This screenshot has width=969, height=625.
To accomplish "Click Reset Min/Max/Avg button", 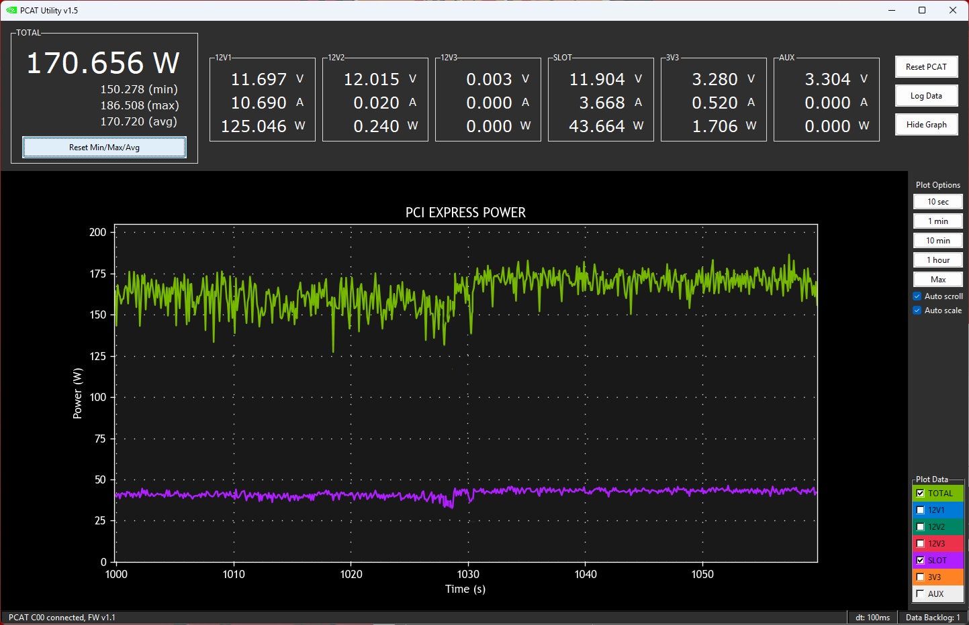I will tap(104, 148).
